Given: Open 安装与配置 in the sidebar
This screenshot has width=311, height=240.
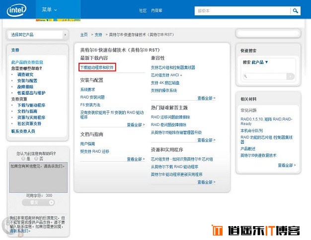Looking at the screenshot, I should point(27,81).
